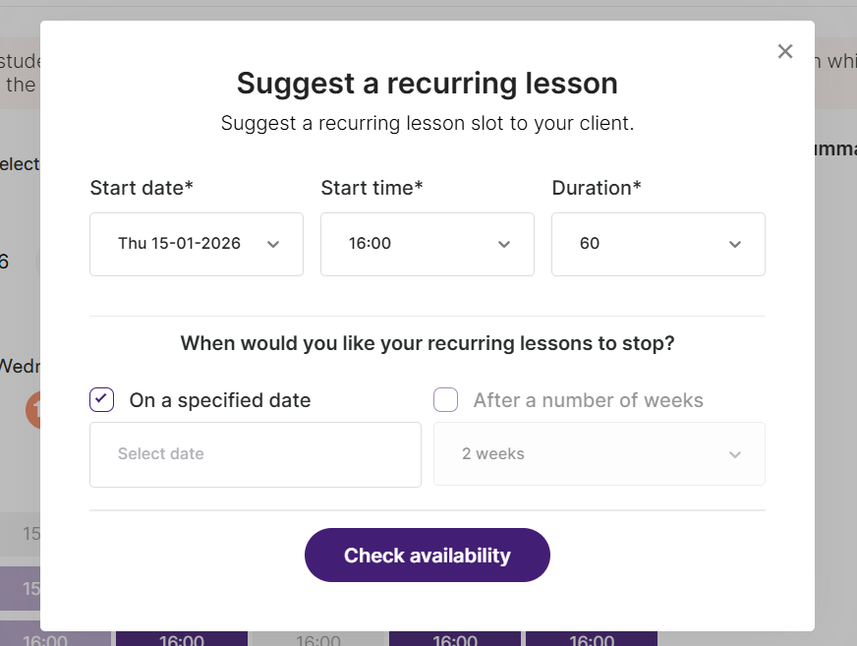Screen dimensions: 857x646
Task: Close the recurring lesson dialog
Action: pyautogui.click(x=784, y=52)
